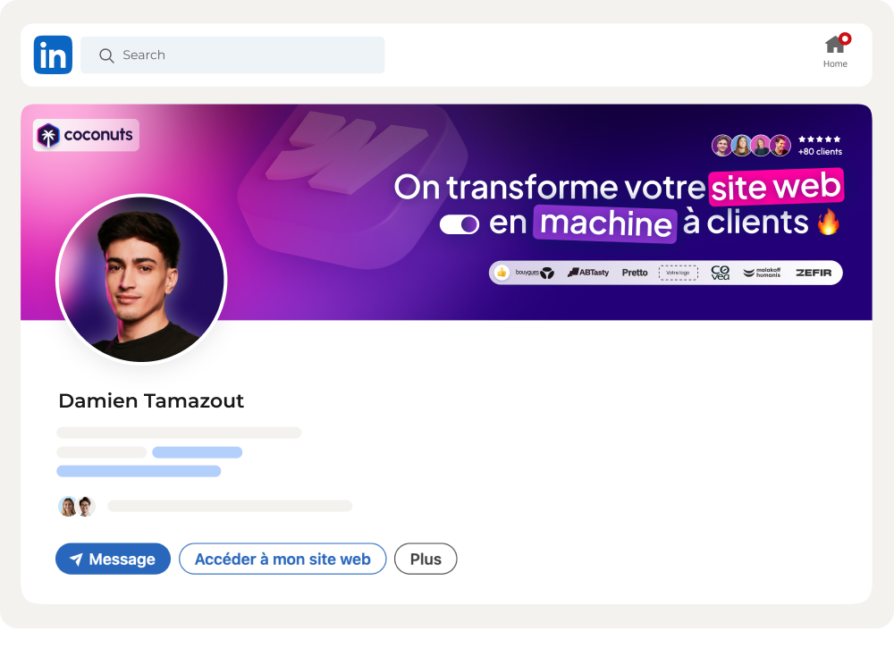Send a message via Message button
The height and width of the screenshot is (648, 894).
pos(113,559)
